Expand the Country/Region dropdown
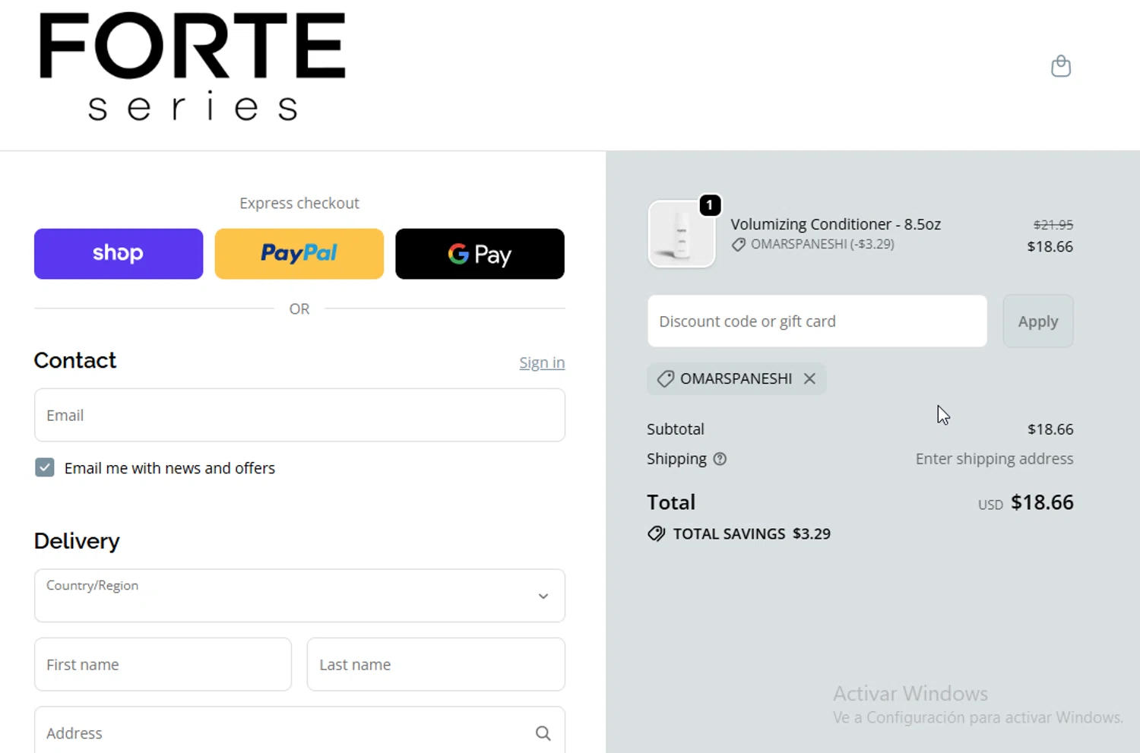Screen dimensions: 1140x753 [299, 596]
